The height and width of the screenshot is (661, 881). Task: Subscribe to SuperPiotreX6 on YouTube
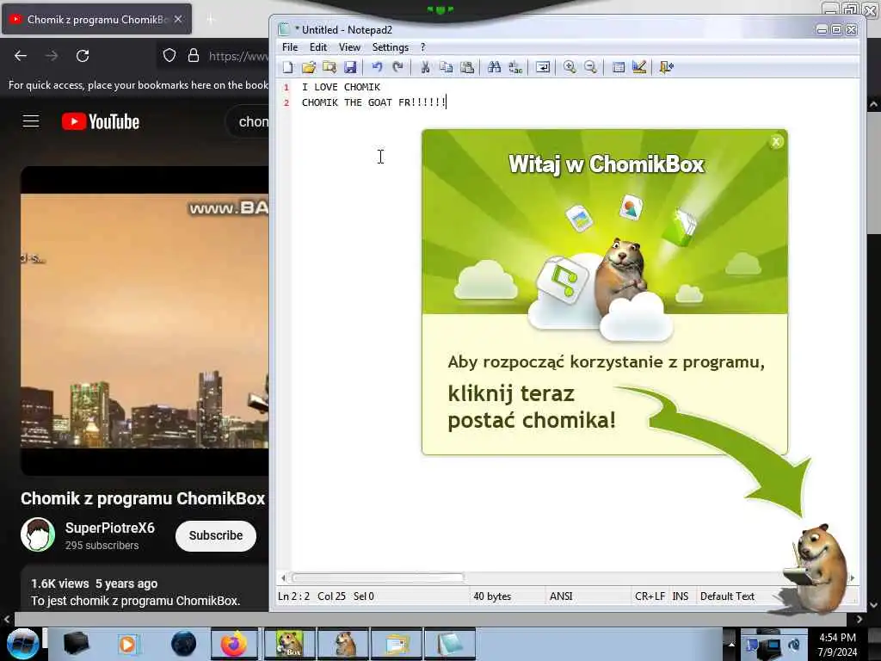[x=216, y=535]
